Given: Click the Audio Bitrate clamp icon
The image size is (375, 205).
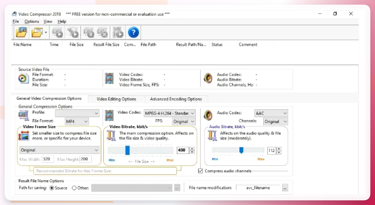Looking at the screenshot, I should click(x=212, y=135).
